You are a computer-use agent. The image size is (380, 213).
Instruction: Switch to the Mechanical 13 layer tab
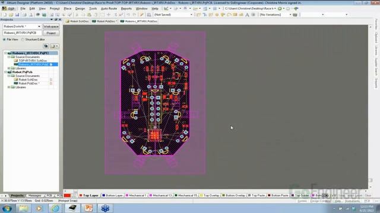pyautogui.click(x=160, y=195)
